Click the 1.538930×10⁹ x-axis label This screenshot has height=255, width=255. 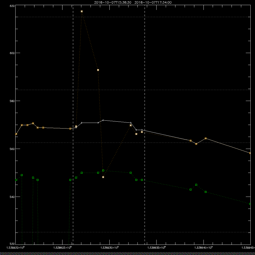(x=109, y=248)
